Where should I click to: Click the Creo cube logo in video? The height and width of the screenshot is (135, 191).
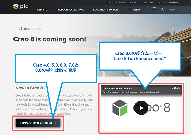point(120,108)
